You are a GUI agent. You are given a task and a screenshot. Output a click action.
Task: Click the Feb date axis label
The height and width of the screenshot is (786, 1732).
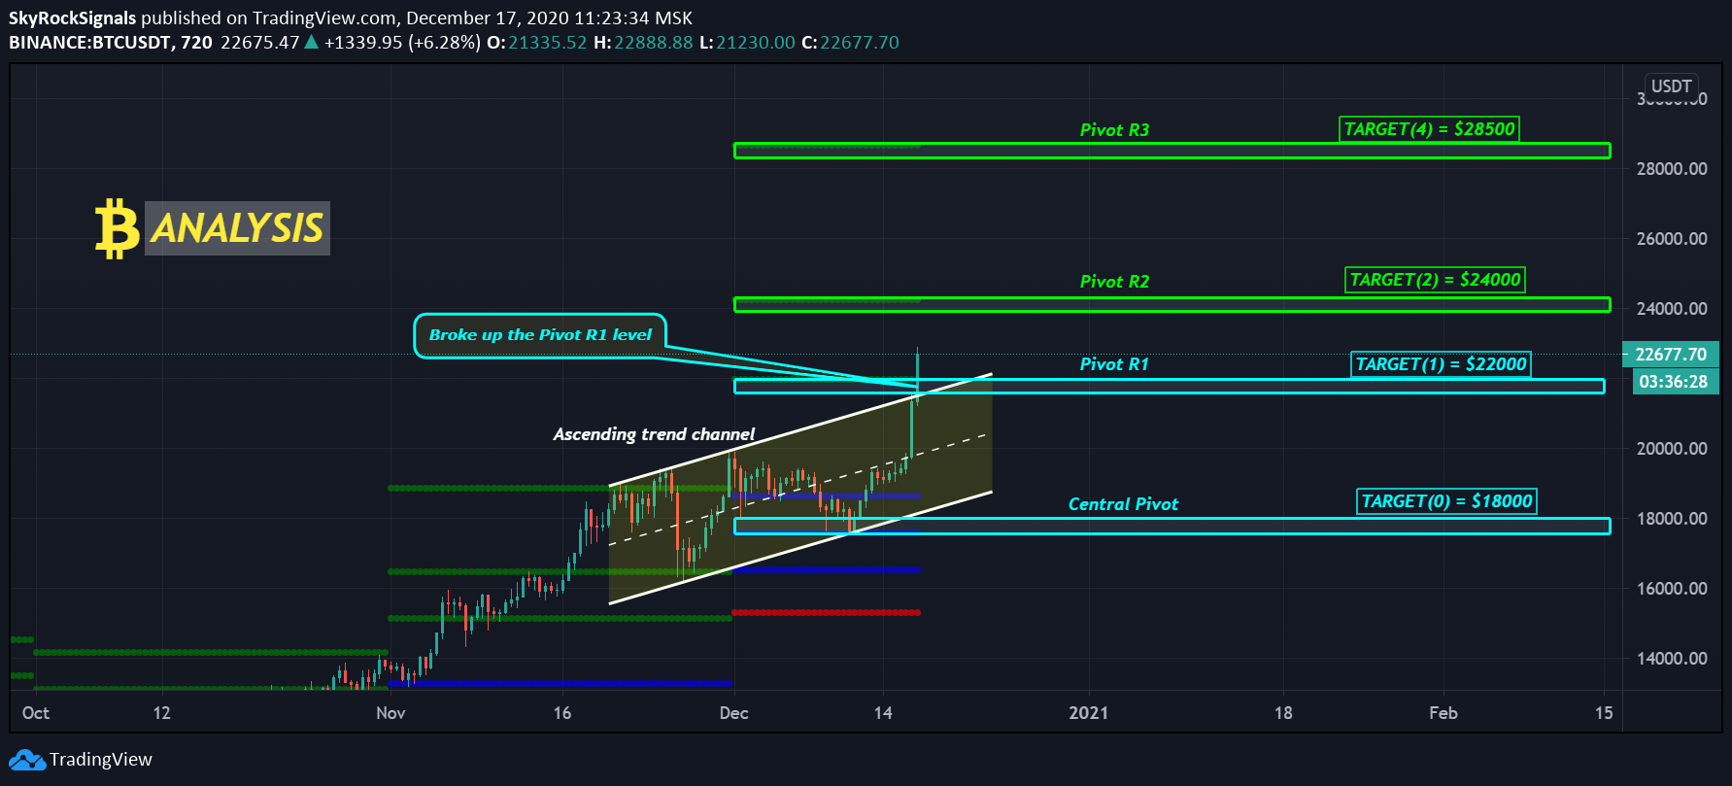coord(1443,713)
